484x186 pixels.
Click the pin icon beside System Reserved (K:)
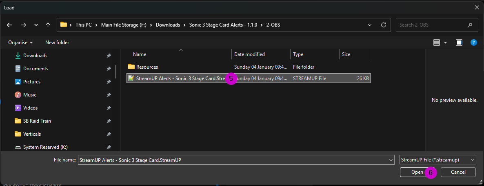(109, 147)
